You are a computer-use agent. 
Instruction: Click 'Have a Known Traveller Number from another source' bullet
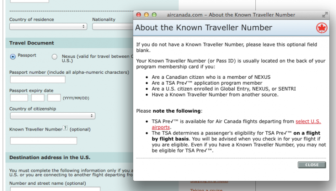215,94
